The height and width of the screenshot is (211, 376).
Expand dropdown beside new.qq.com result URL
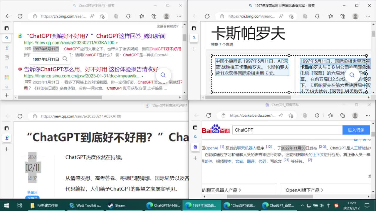click(x=117, y=43)
